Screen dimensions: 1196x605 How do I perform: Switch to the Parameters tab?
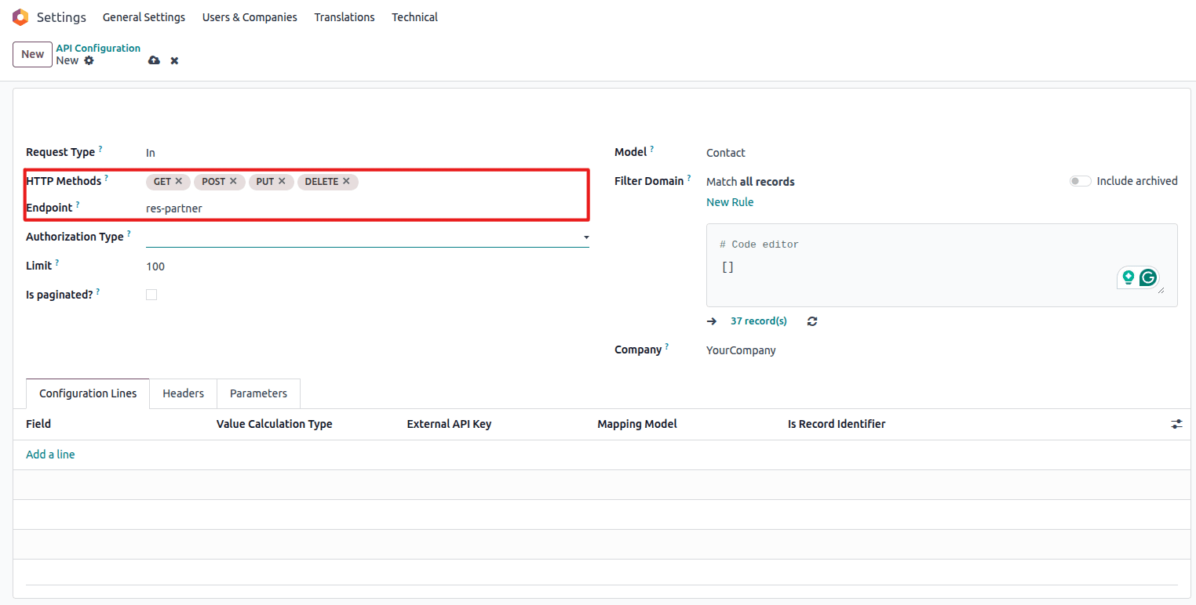pos(258,393)
